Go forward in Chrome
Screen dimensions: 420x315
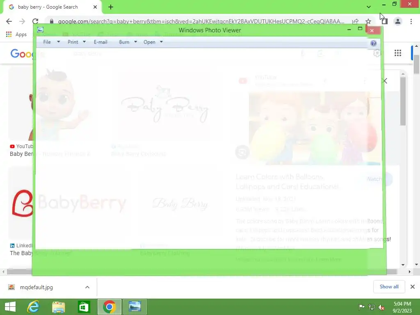click(x=22, y=21)
